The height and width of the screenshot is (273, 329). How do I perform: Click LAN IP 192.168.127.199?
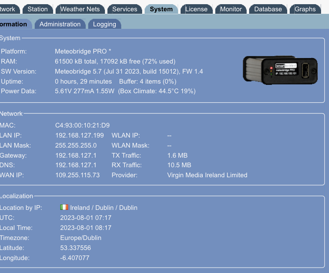79,135
